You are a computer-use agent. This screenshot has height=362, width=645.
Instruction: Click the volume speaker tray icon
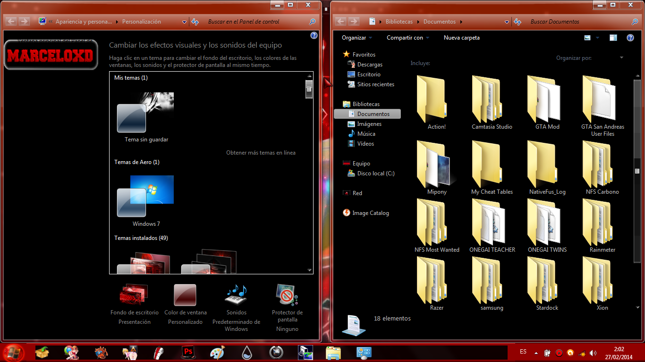coord(593,353)
